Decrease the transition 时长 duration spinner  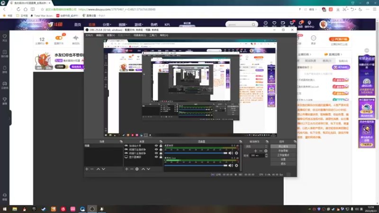(266, 157)
